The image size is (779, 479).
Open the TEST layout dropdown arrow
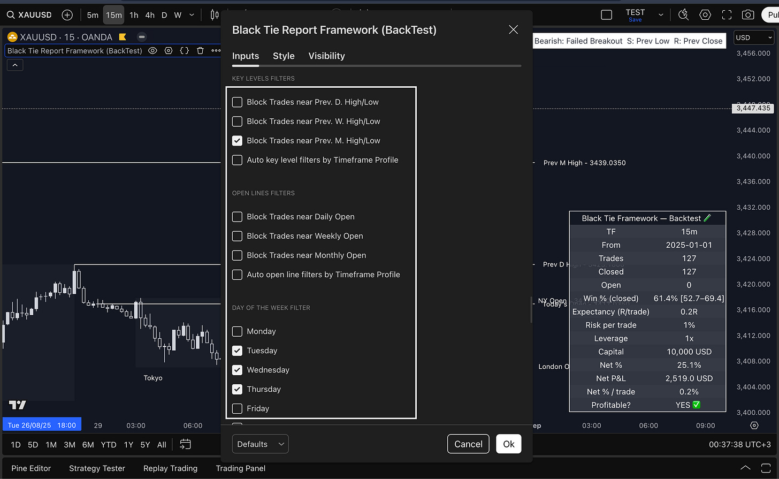tap(661, 15)
